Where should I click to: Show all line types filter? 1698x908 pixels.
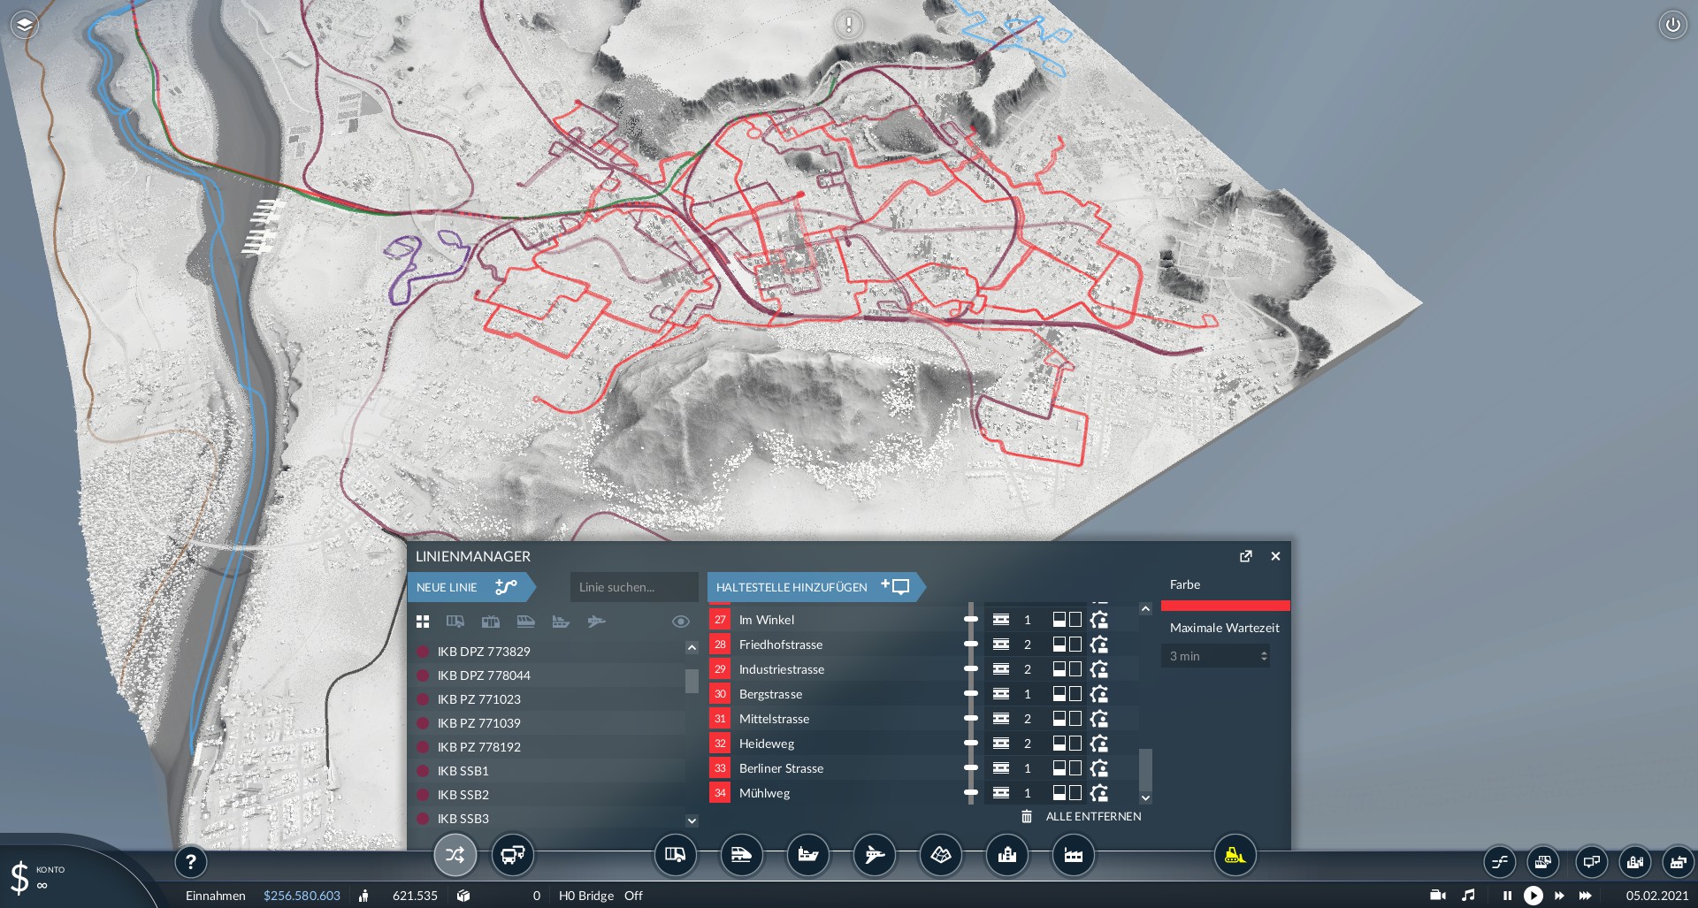pos(423,622)
